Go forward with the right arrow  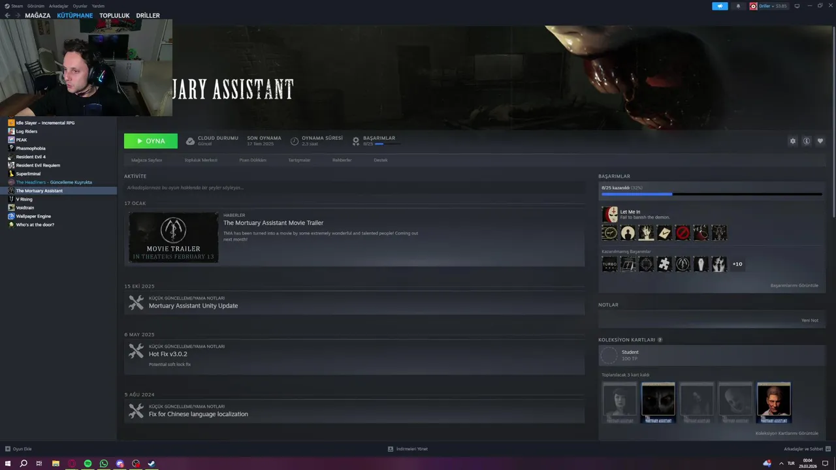click(18, 15)
